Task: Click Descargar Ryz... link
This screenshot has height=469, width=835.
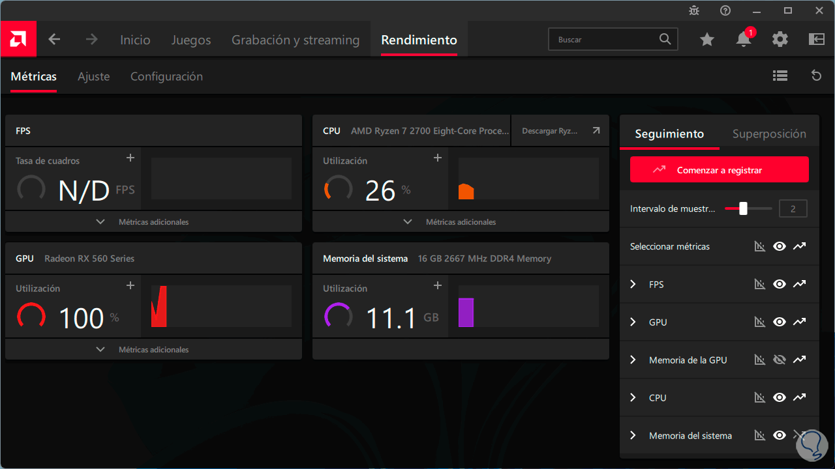Action: click(x=550, y=131)
